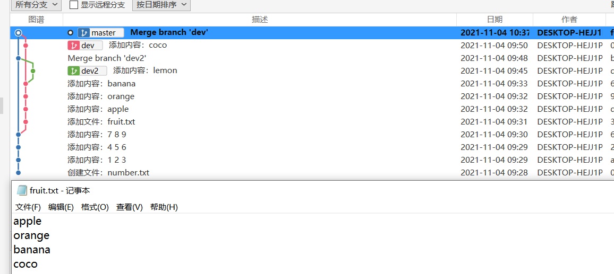Select the 添加内容：lemon commit
The width and height of the screenshot is (614, 274).
tap(312, 70)
